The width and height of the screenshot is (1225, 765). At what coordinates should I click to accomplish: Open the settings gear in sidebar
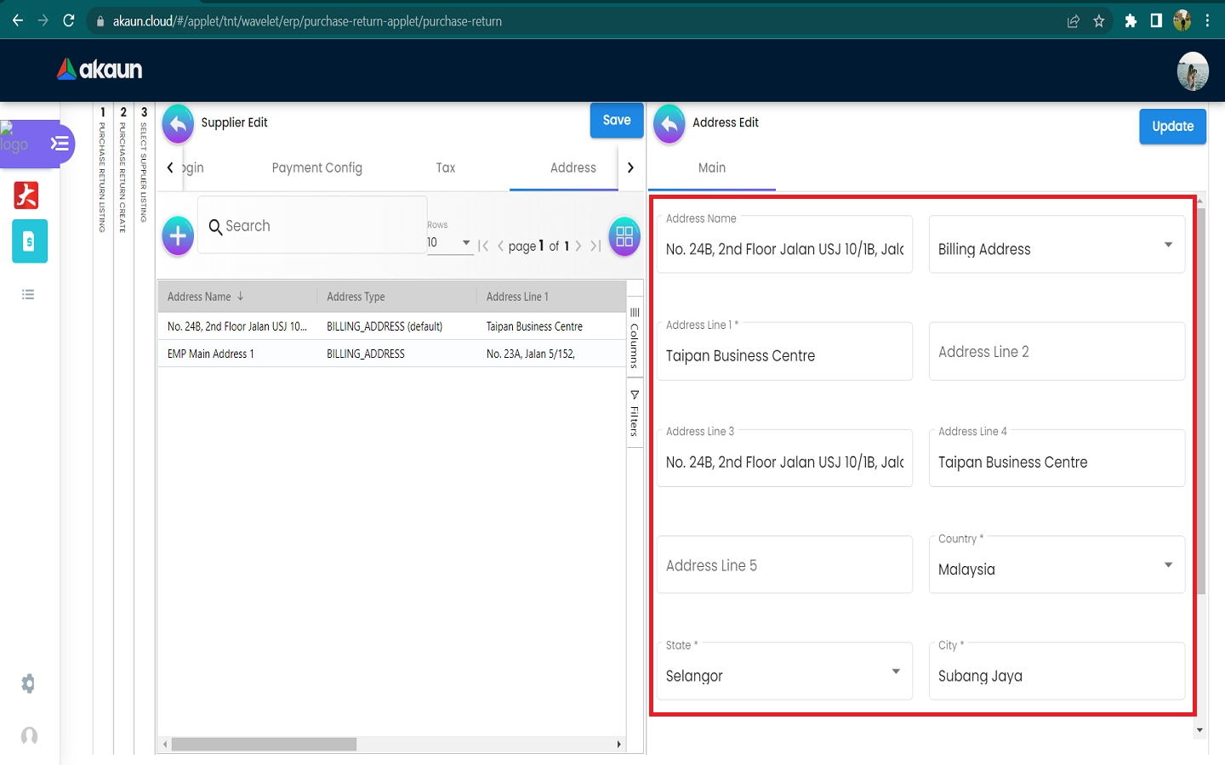point(28,683)
